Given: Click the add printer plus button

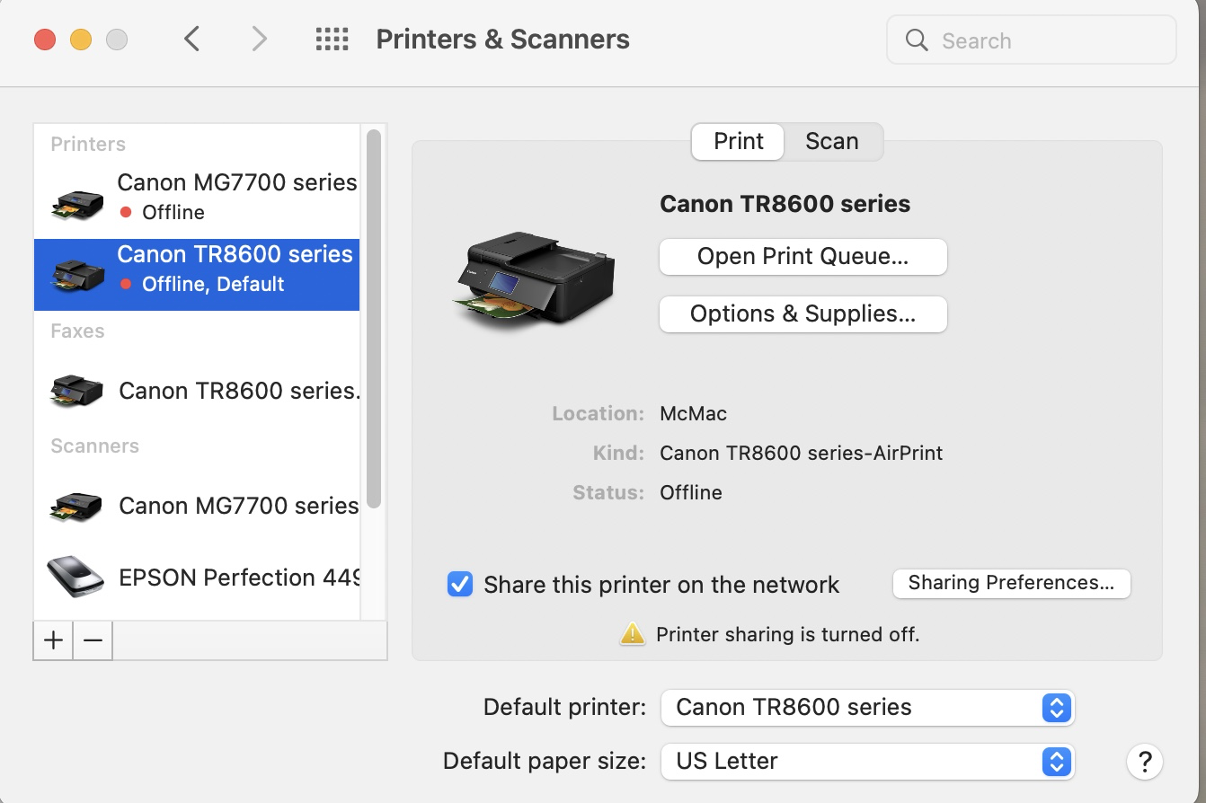Looking at the screenshot, I should point(53,640).
